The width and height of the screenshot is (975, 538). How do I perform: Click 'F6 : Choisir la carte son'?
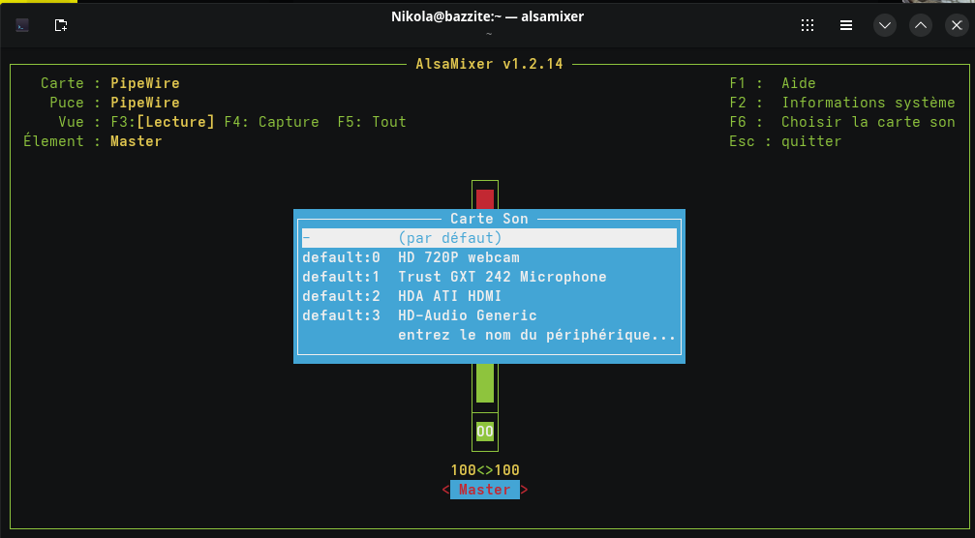pos(842,122)
